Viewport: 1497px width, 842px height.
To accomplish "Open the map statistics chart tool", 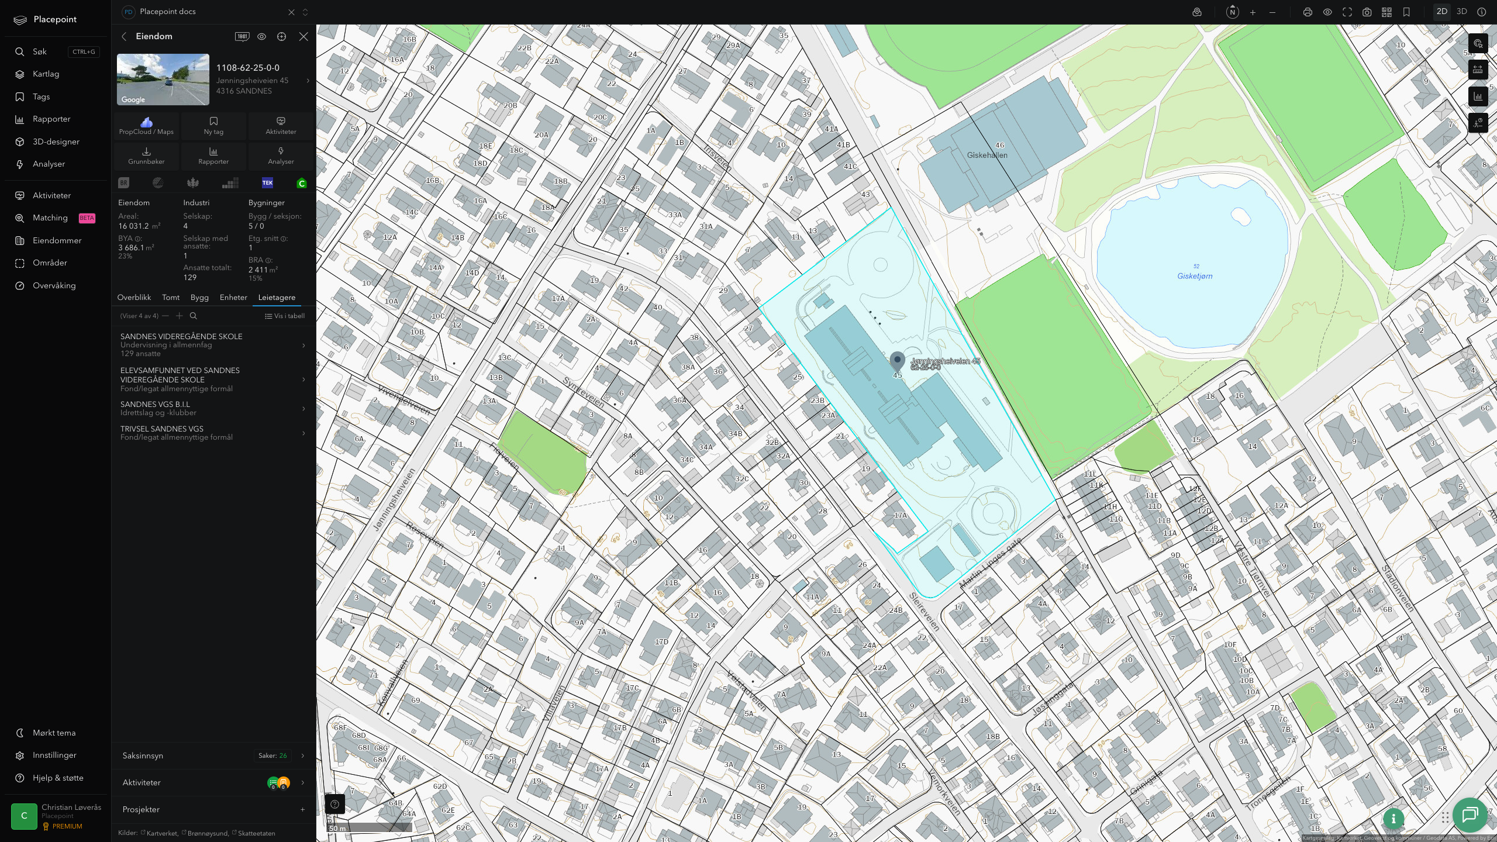I will (x=1478, y=96).
